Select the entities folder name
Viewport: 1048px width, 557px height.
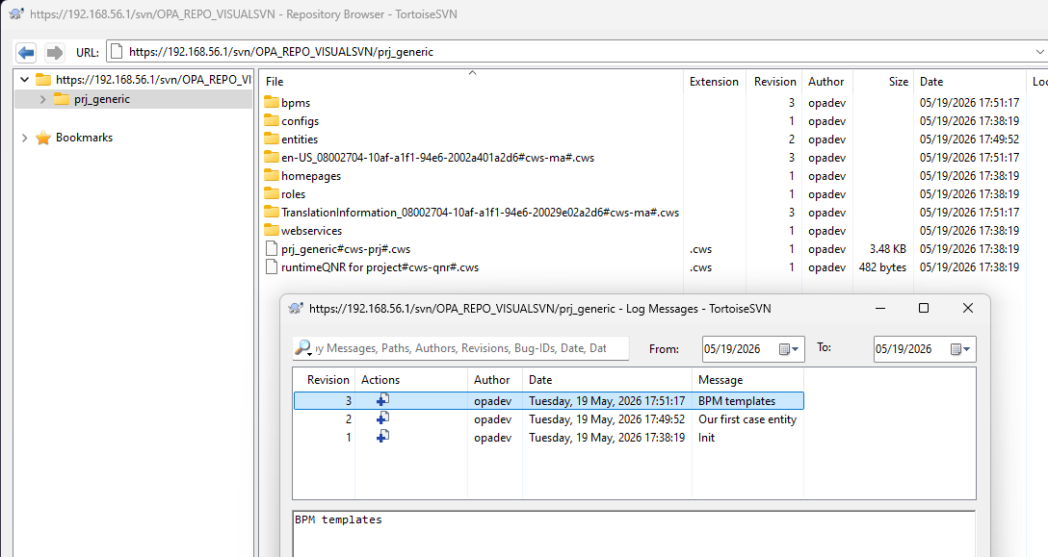click(x=300, y=139)
